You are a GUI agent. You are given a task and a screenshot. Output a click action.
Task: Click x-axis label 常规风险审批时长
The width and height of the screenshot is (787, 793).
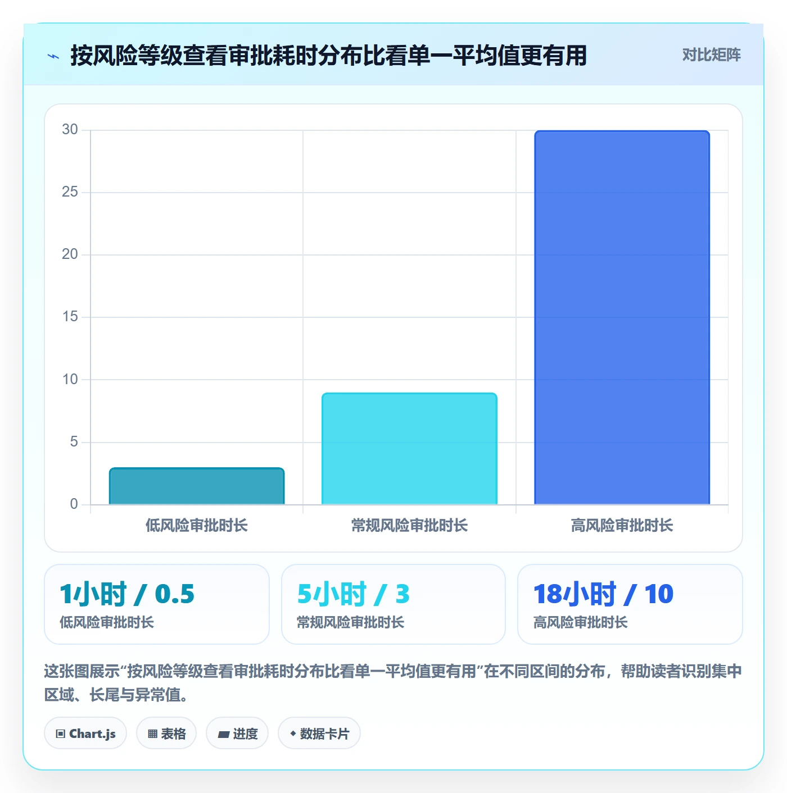(x=409, y=526)
